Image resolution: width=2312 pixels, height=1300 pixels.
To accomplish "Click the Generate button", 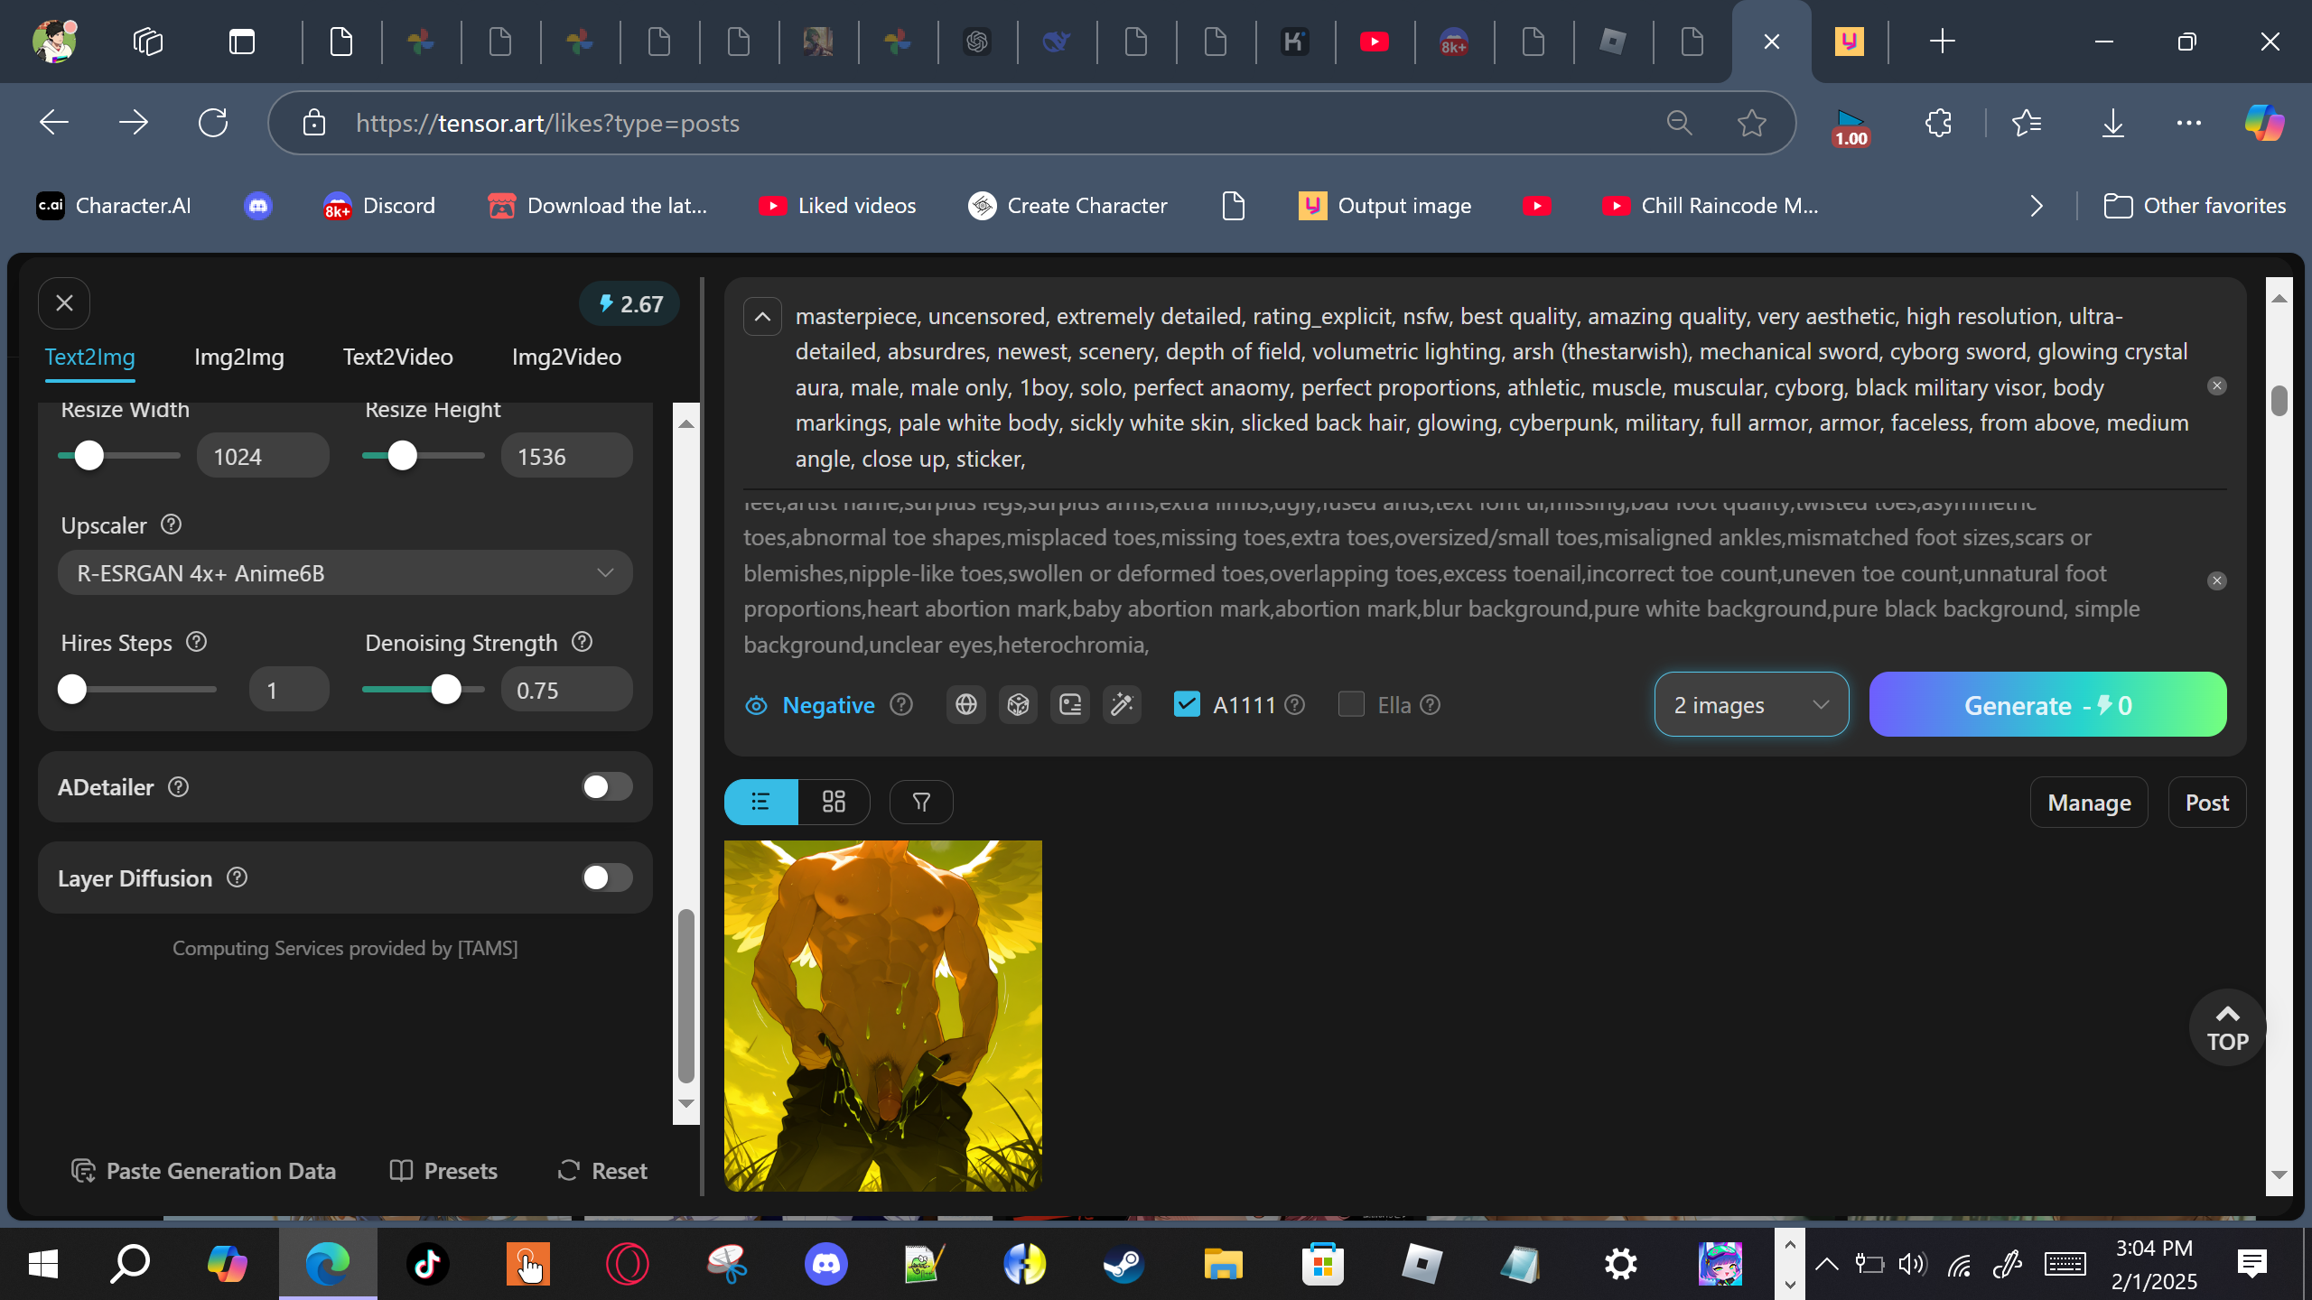I will 2046,705.
